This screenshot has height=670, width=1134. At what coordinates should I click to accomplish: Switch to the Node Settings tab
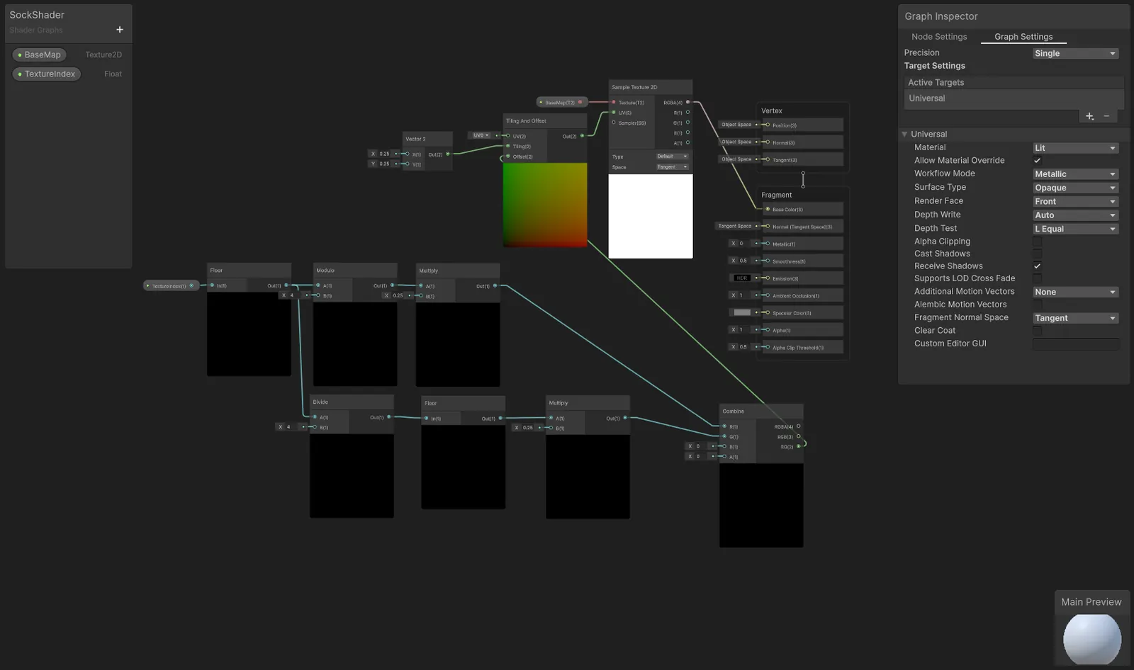(x=939, y=37)
